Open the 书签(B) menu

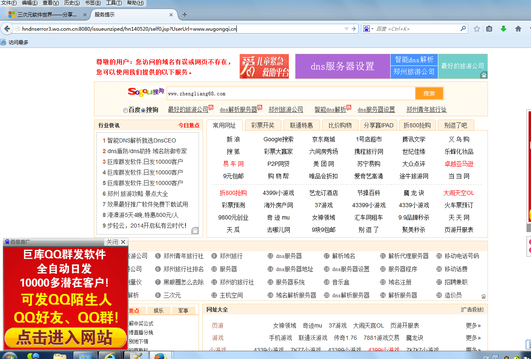click(93, 3)
